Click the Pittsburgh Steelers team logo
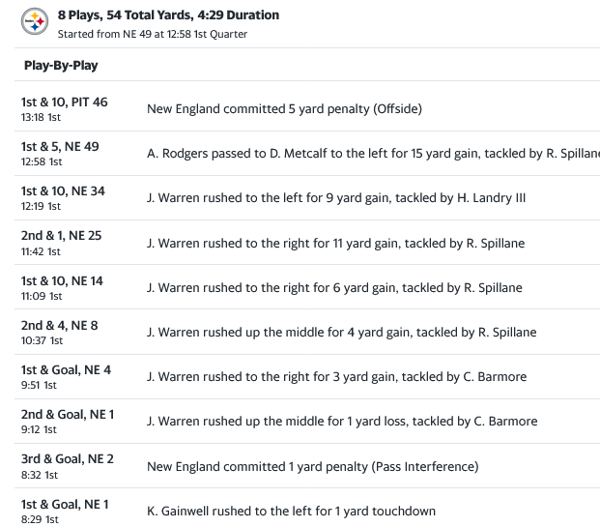This screenshot has width=600, height=527. click(34, 24)
